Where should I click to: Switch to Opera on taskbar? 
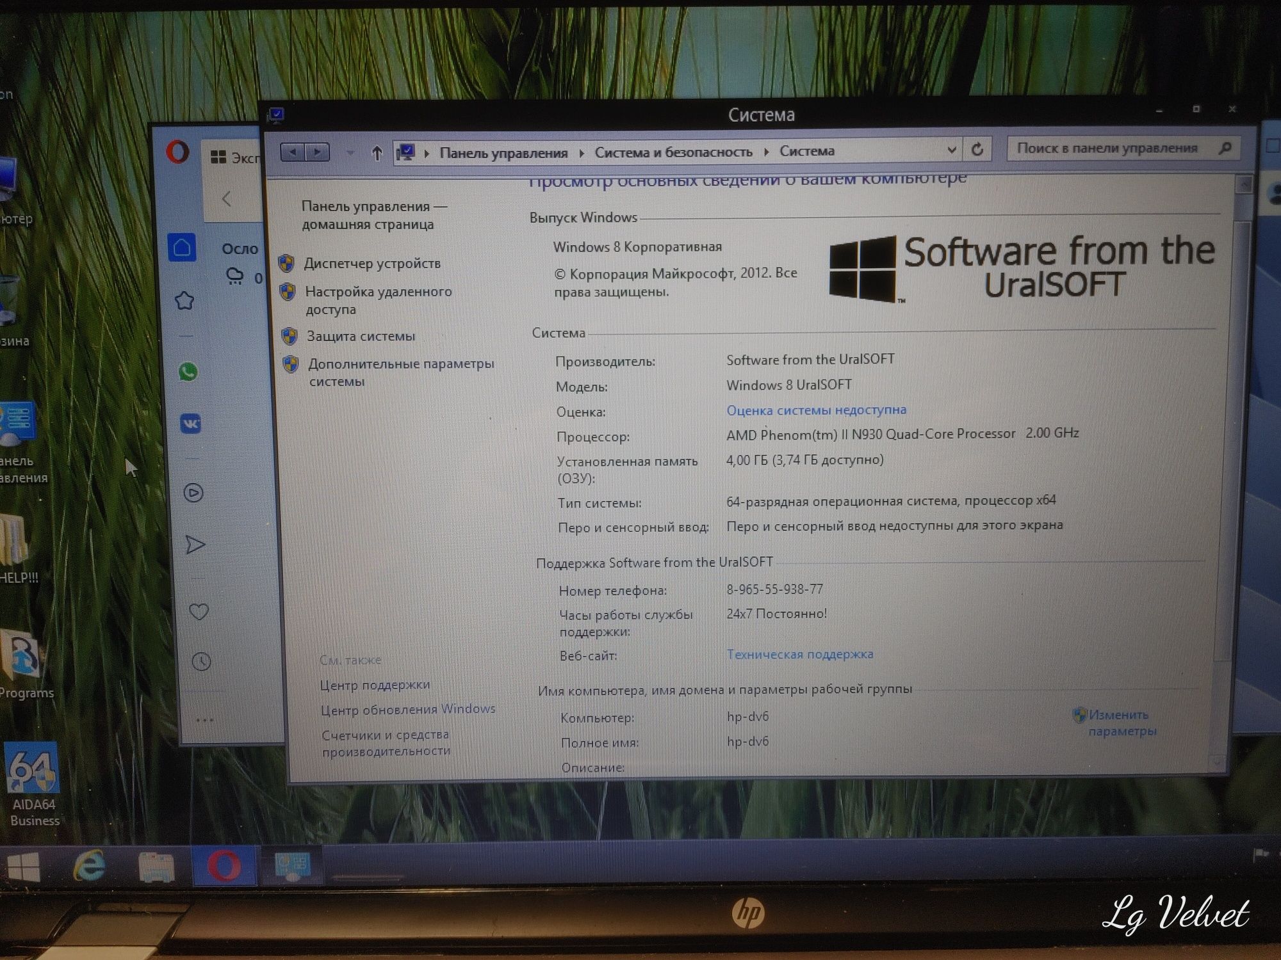(224, 866)
